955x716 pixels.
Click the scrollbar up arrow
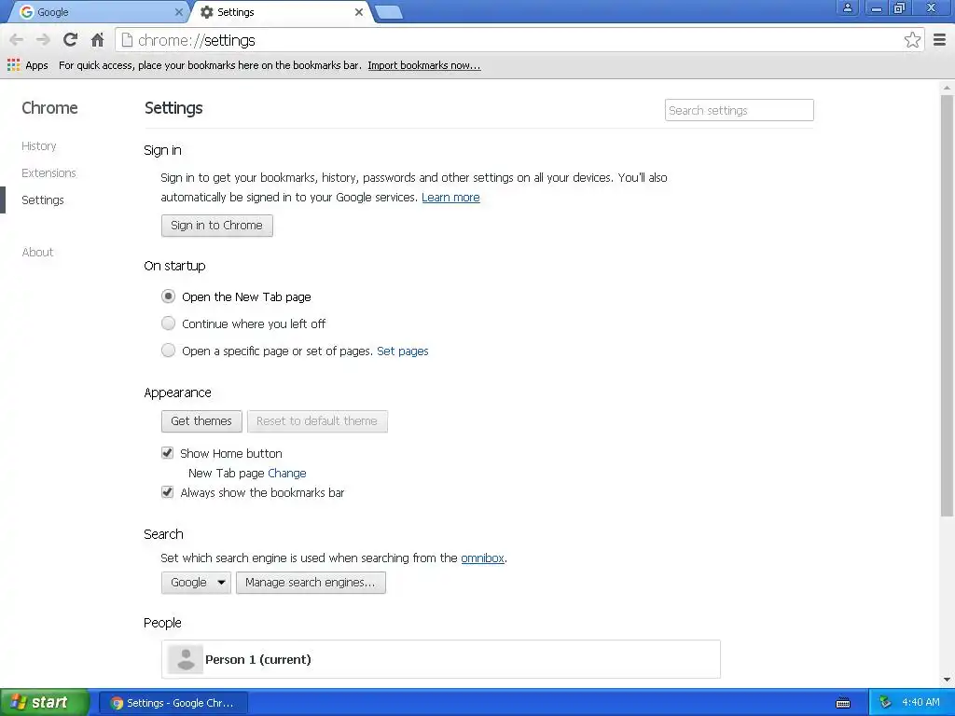click(x=947, y=88)
